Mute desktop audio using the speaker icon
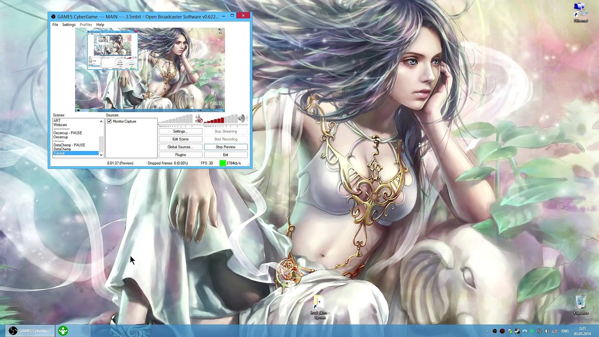Viewport: 599px width, 337px height. point(241,119)
